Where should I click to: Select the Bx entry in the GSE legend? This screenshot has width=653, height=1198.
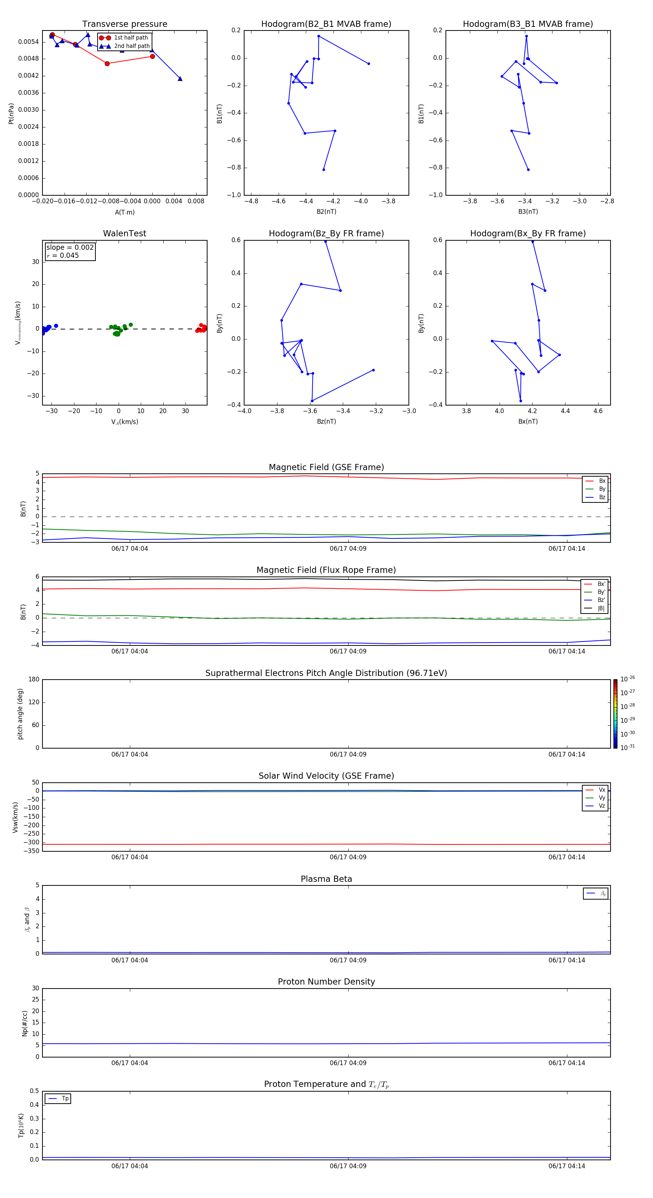coord(595,481)
